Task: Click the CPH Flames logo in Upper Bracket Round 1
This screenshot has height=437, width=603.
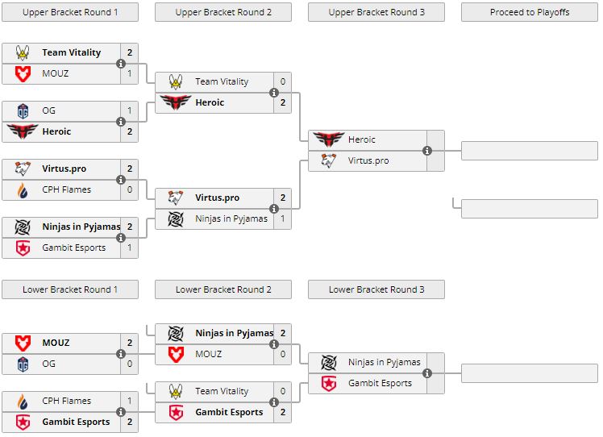Action: (x=22, y=190)
